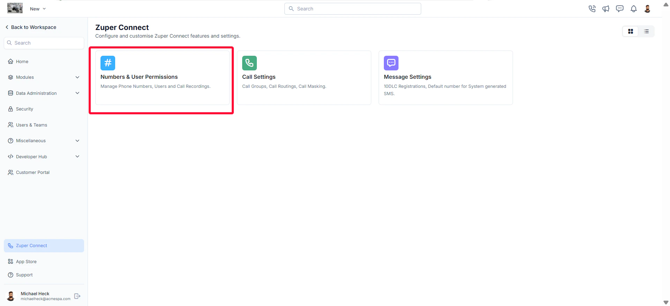
Task: Click the blue hash Numbers icon
Action: pos(108,63)
